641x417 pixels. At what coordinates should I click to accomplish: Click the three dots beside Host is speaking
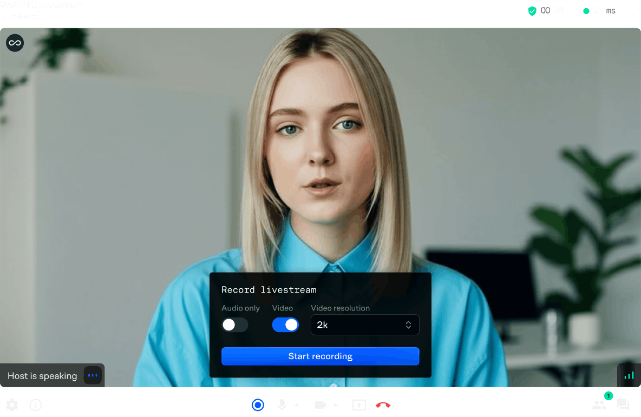tap(93, 375)
